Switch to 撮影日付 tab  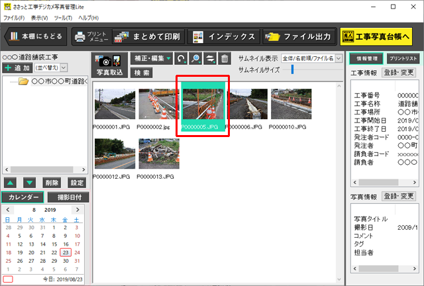point(68,197)
